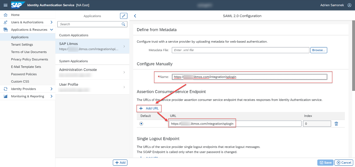Click the Users & Authorizations icon
355x167 pixels.
(6, 22)
